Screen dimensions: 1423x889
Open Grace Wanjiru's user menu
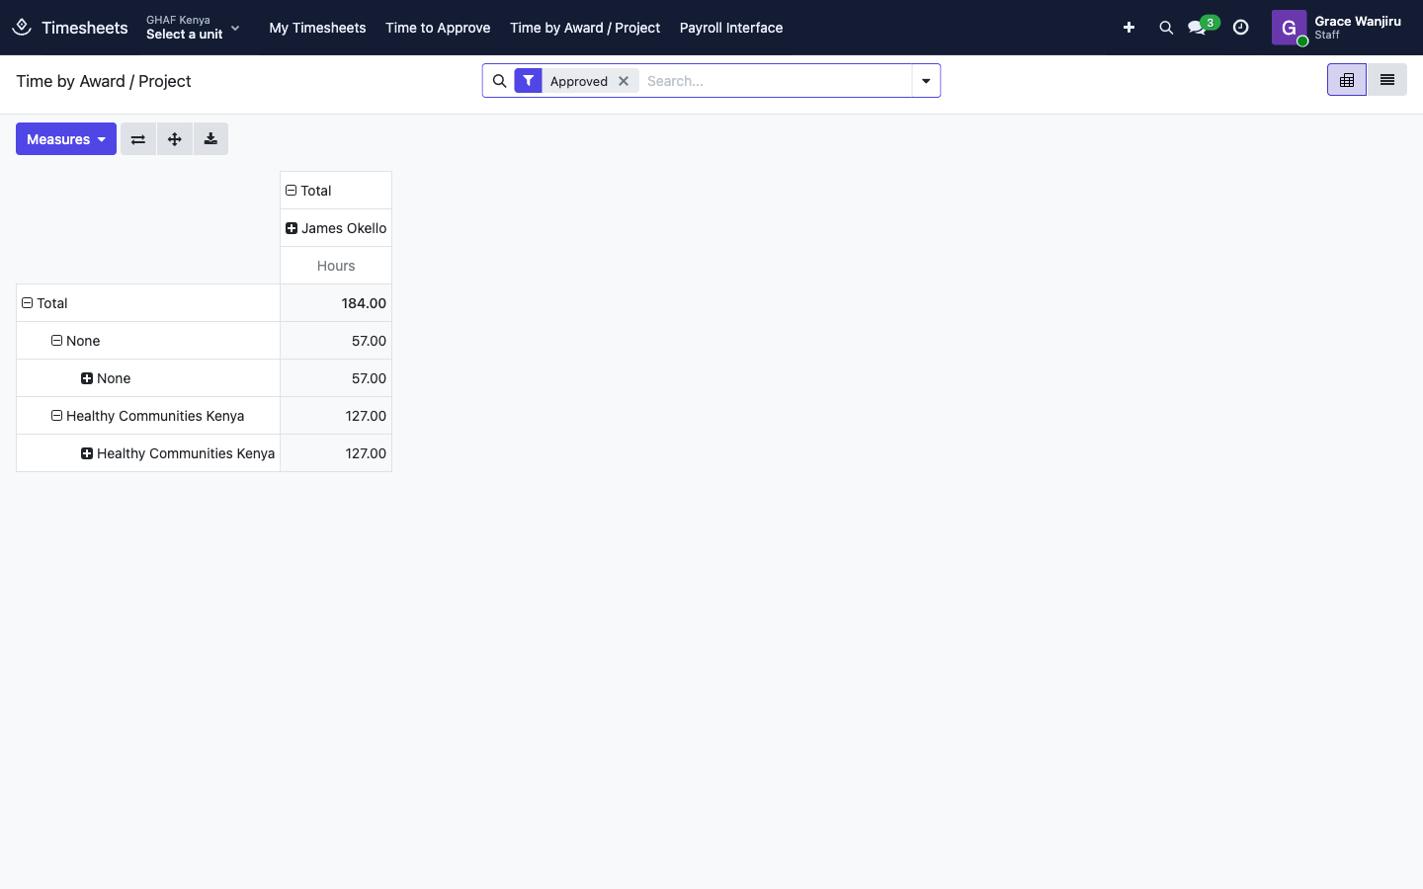pos(1337,28)
